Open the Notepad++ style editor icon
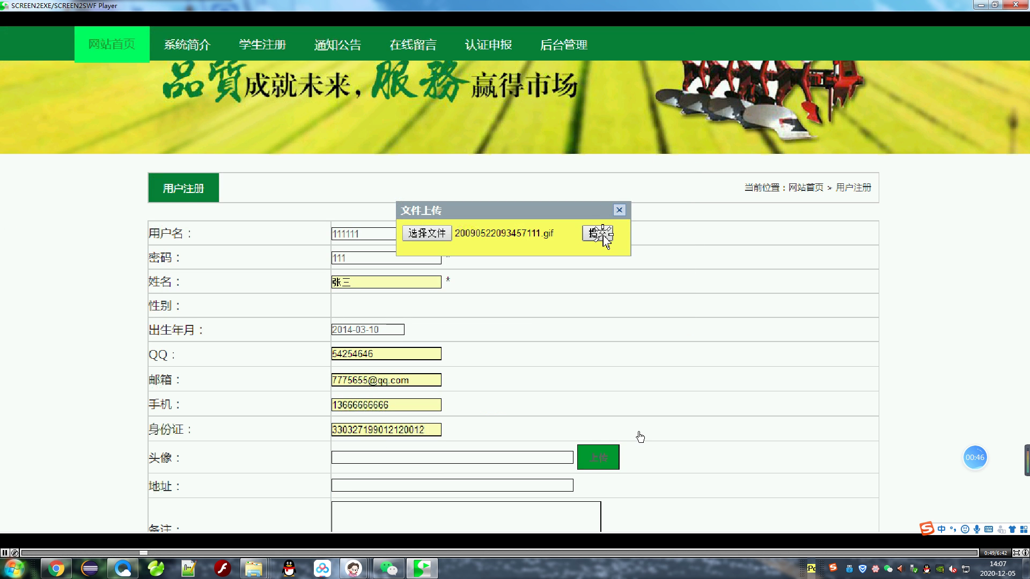1030x579 pixels. click(189, 568)
